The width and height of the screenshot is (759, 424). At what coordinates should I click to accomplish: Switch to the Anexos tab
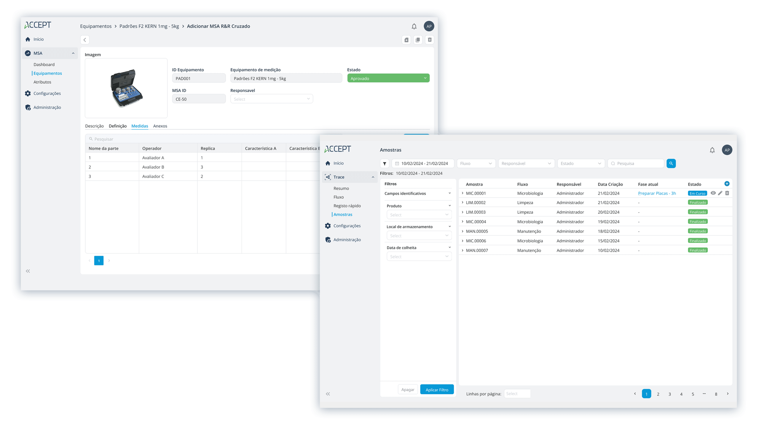[x=160, y=126]
